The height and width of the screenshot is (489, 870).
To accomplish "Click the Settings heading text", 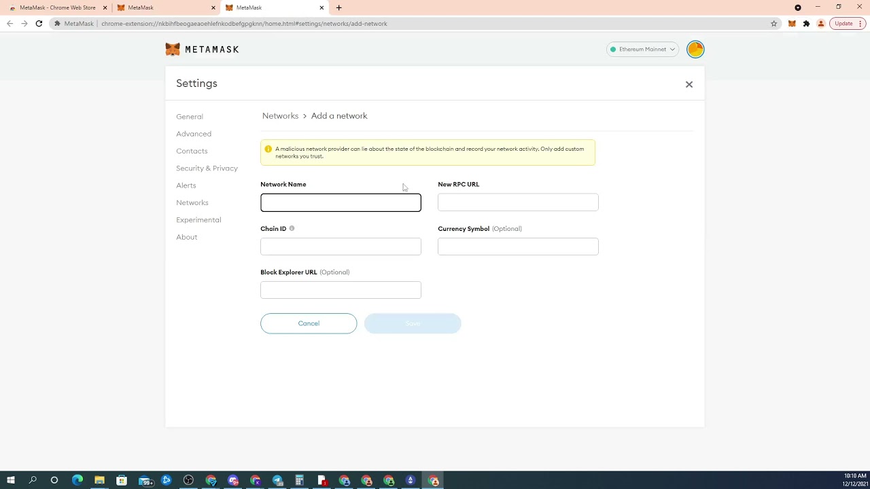I will (x=196, y=83).
